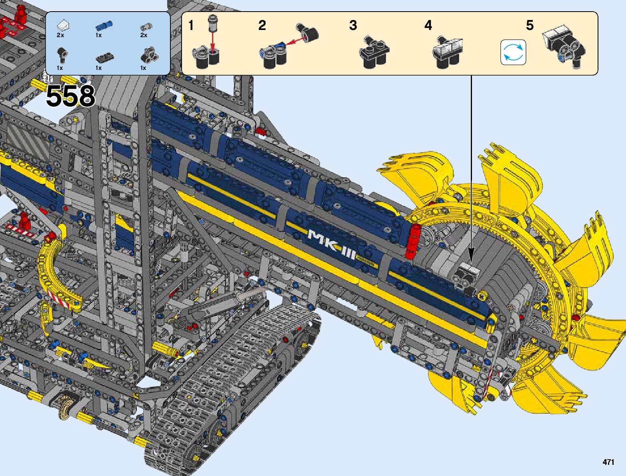Click the red cylinder piece on boom
This screenshot has width=626, height=476.
coord(412,241)
